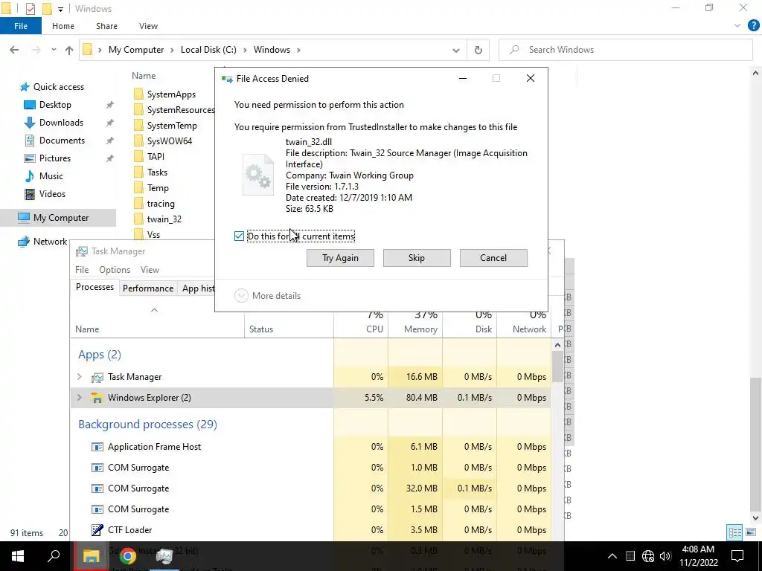
Task: Open the network tray icon
Action: 648,556
